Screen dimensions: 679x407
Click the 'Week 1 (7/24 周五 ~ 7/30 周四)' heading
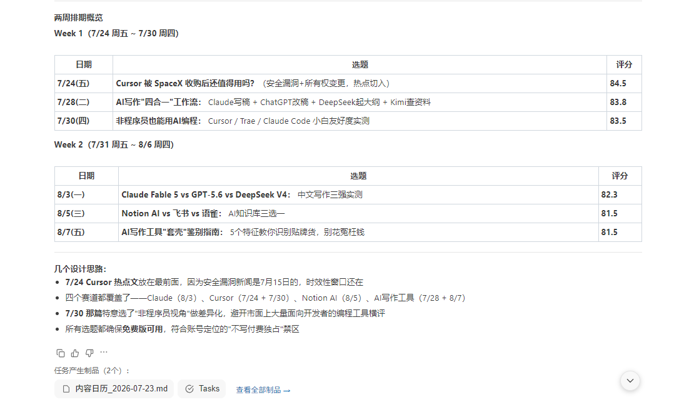tap(116, 33)
